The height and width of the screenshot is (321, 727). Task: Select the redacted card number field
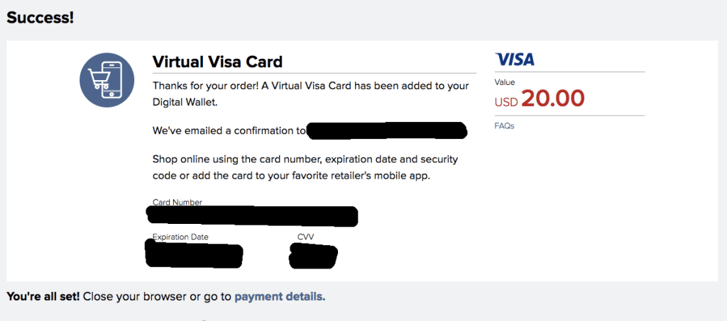[252, 216]
